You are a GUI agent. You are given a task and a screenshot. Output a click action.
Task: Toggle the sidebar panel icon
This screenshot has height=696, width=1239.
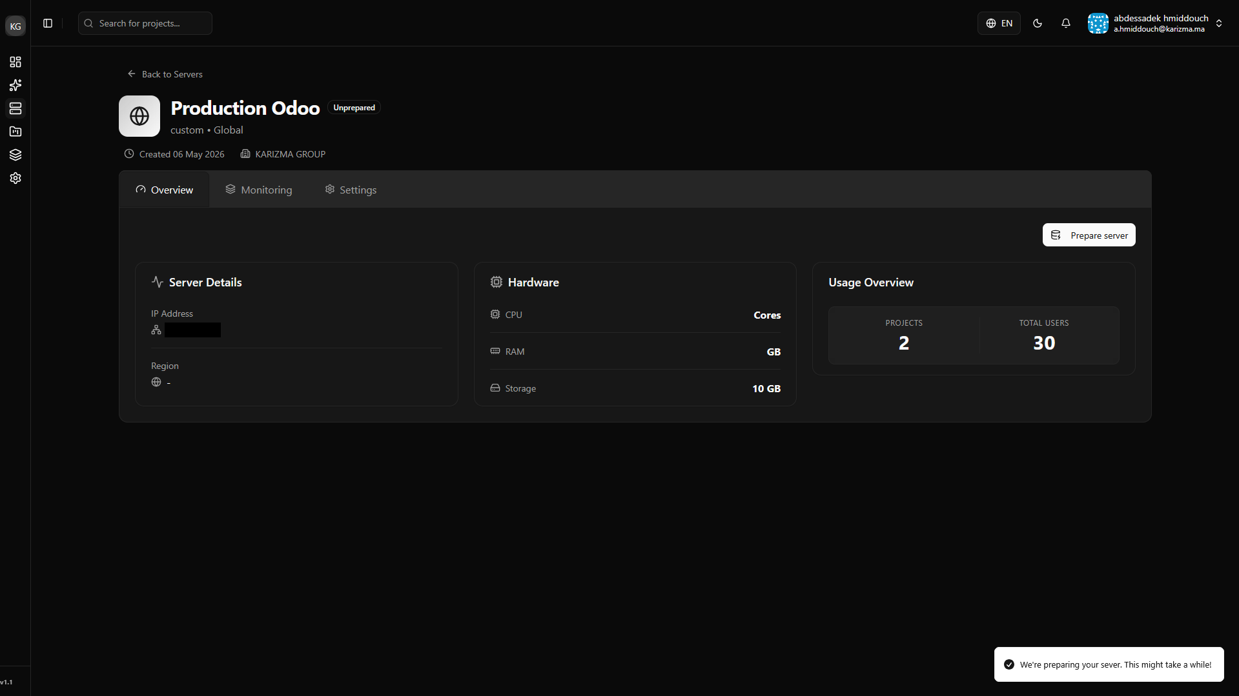click(x=48, y=23)
